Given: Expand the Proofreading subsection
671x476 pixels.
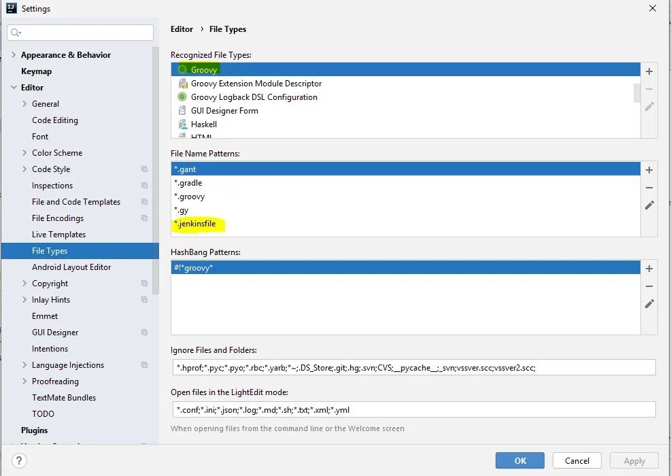Looking at the screenshot, I should tap(24, 381).
